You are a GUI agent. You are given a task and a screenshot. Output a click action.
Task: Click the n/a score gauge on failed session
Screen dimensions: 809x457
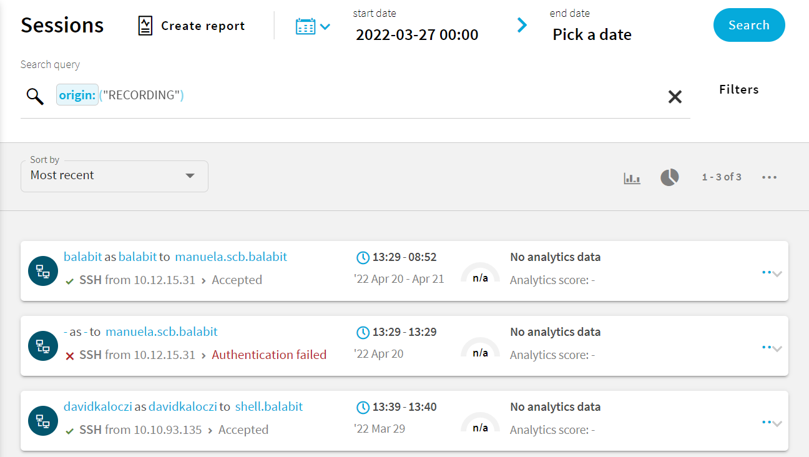point(480,348)
